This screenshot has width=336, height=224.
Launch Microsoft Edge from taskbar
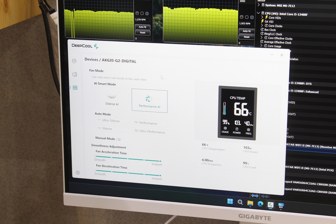click(260, 204)
